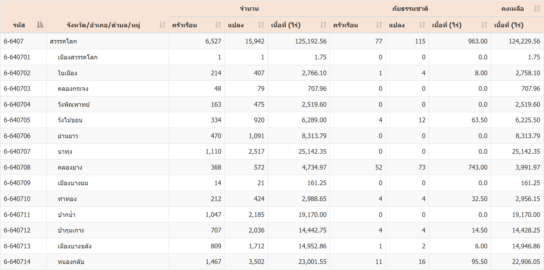Click the วังไม้ขอน row name
This screenshot has width=544, height=270.
70,120
